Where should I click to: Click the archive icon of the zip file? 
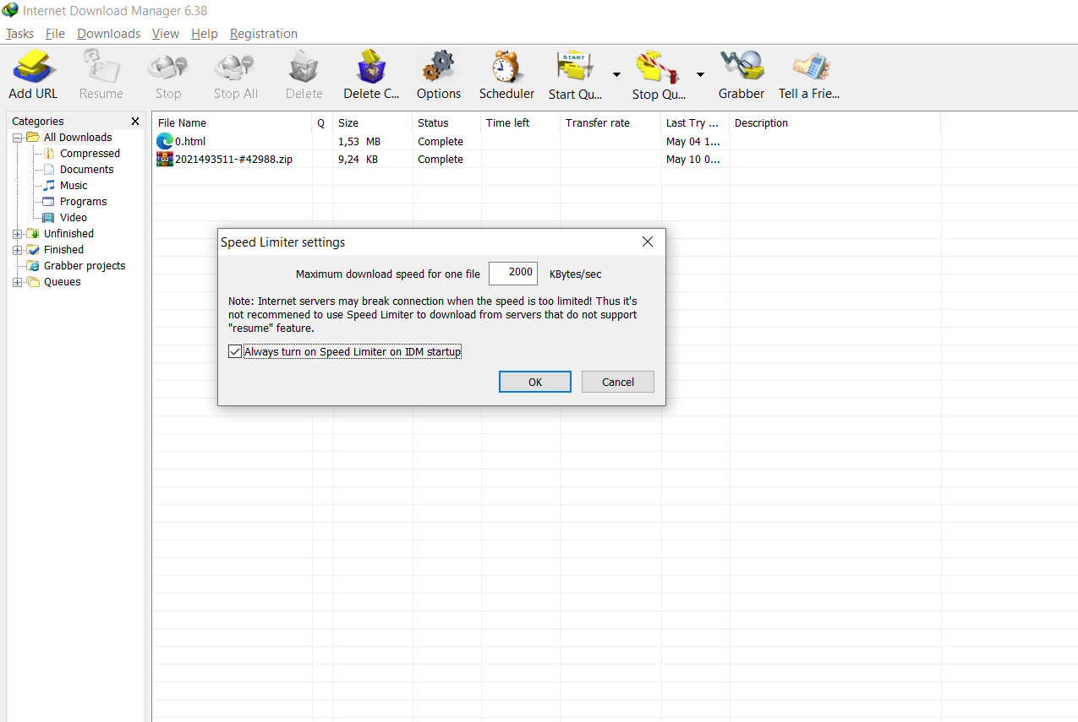click(x=165, y=160)
